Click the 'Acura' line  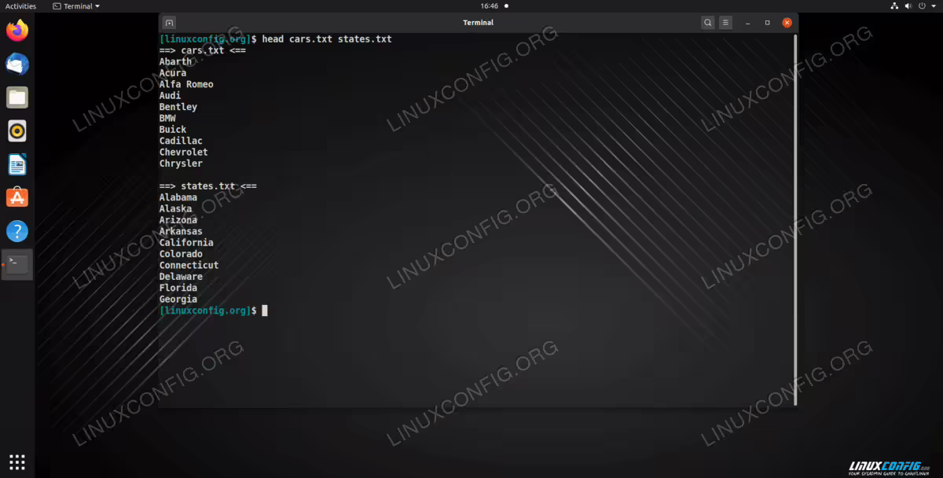pyautogui.click(x=173, y=73)
